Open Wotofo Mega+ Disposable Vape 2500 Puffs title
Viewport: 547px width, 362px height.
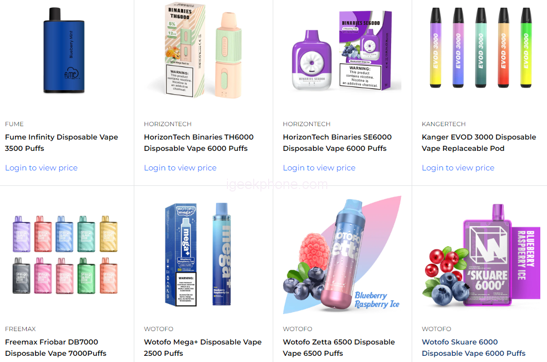[x=203, y=348]
